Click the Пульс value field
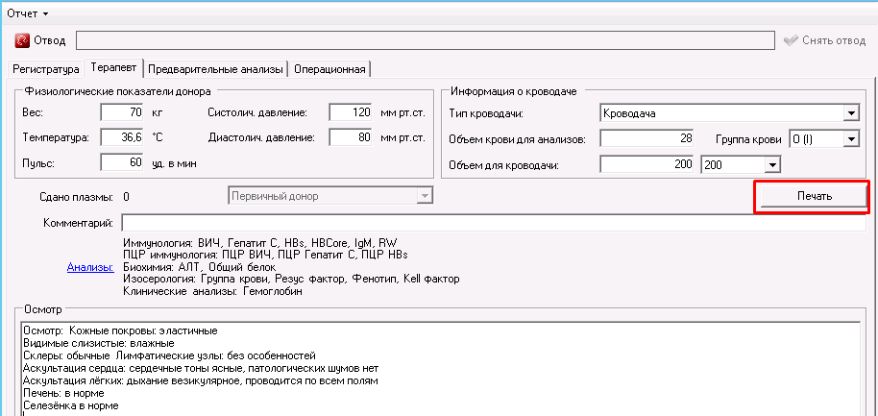 tap(121, 162)
